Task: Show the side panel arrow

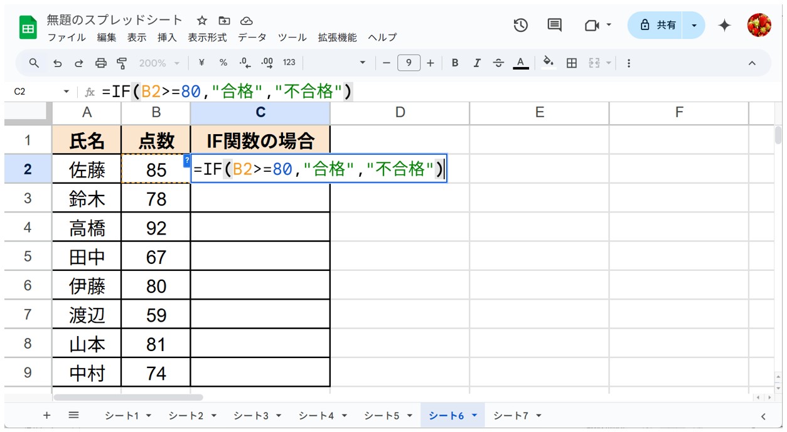Action: (763, 416)
